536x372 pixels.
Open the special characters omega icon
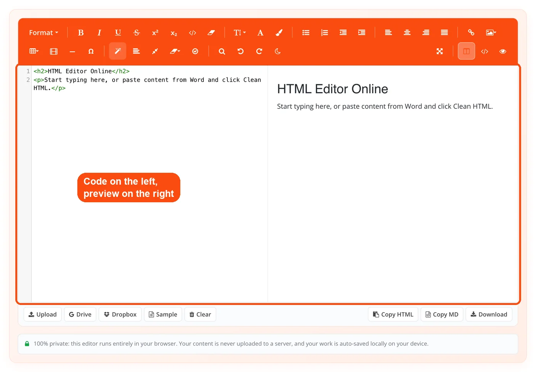(x=91, y=51)
